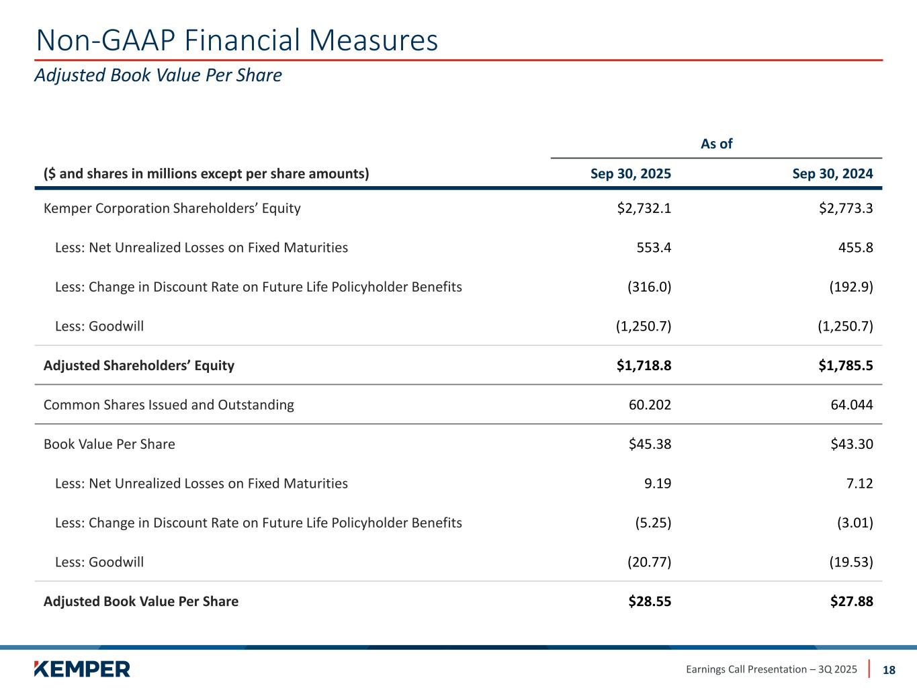Screen dimensions: 917x688
Task: Click the 60.202 common shares value
Action: pyautogui.click(x=650, y=405)
